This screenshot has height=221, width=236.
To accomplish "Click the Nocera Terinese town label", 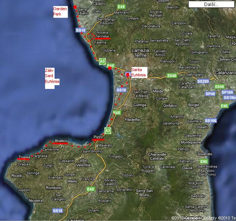I will [102, 34].
